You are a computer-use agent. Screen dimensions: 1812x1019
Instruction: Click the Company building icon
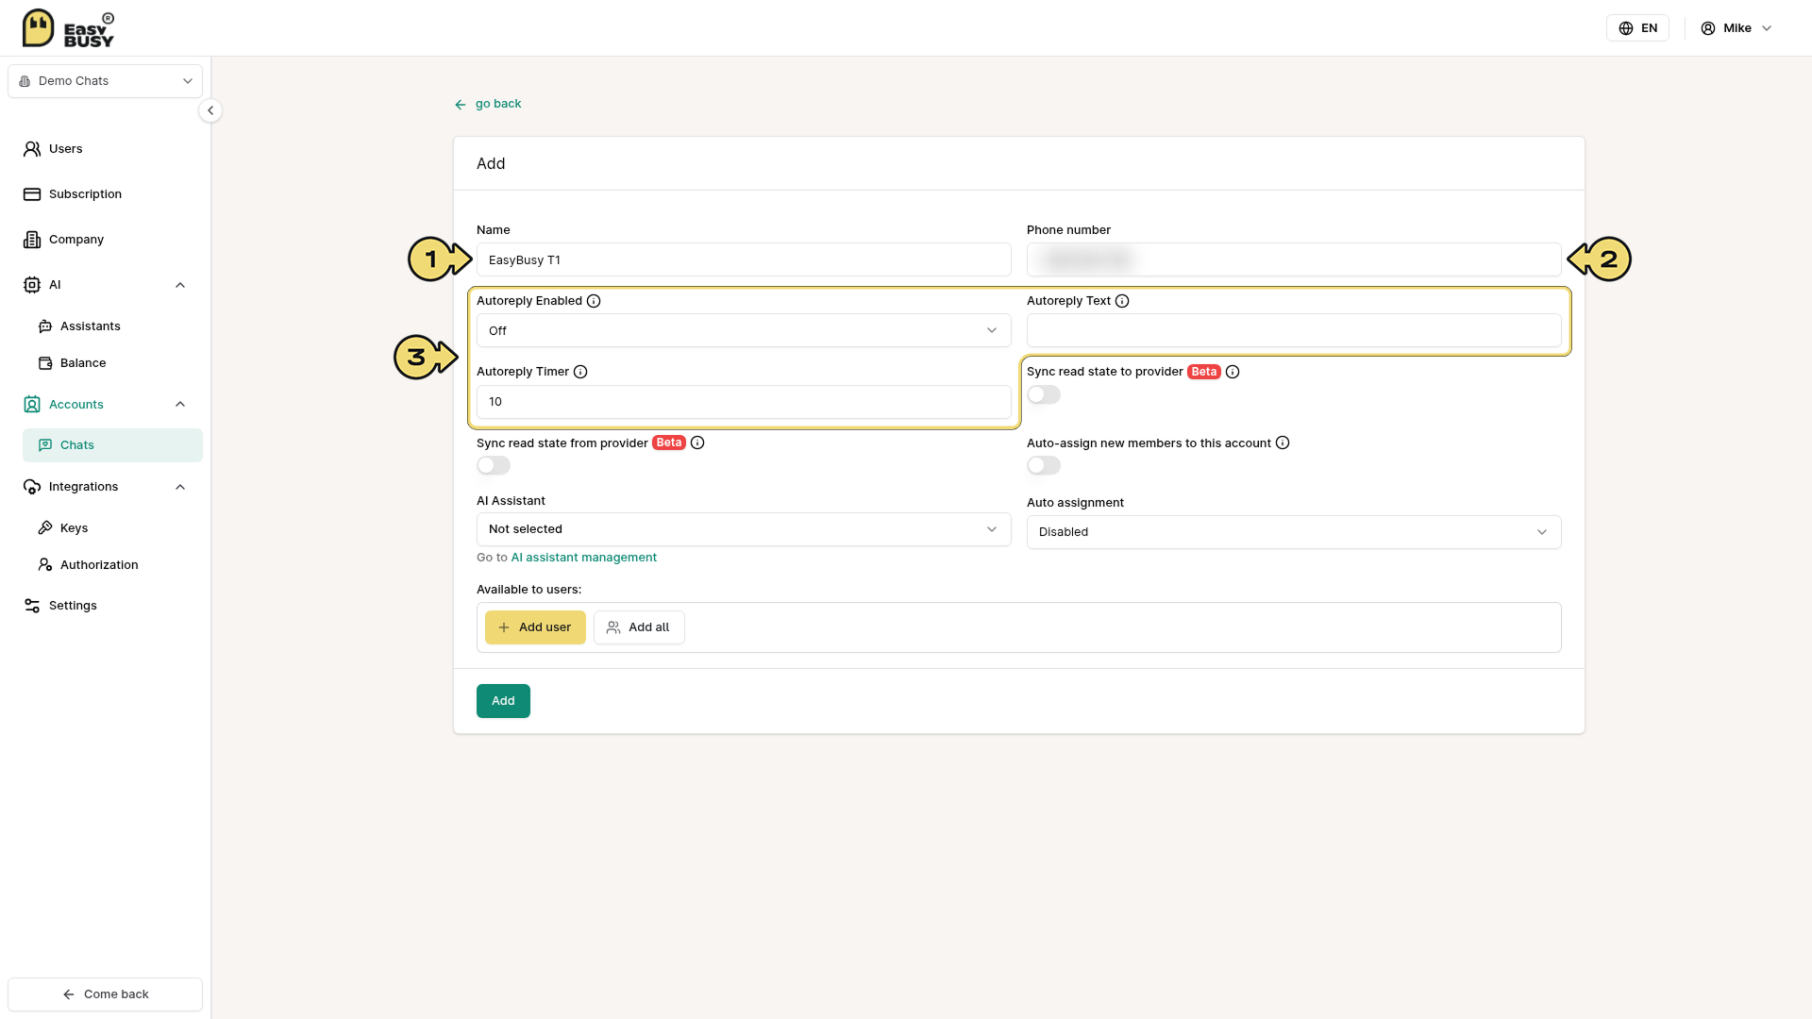(32, 240)
